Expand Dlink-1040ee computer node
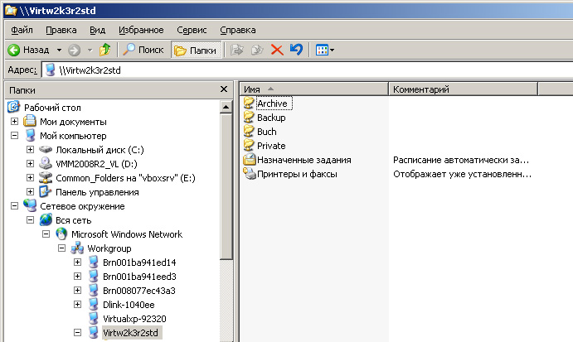This screenshot has width=573, height=342. pyautogui.click(x=77, y=305)
